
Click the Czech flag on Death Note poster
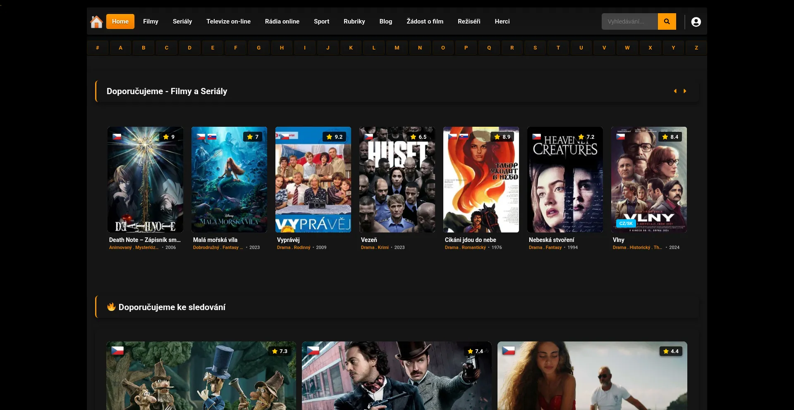[117, 136]
